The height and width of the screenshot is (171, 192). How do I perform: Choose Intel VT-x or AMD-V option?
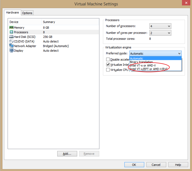(155, 65)
